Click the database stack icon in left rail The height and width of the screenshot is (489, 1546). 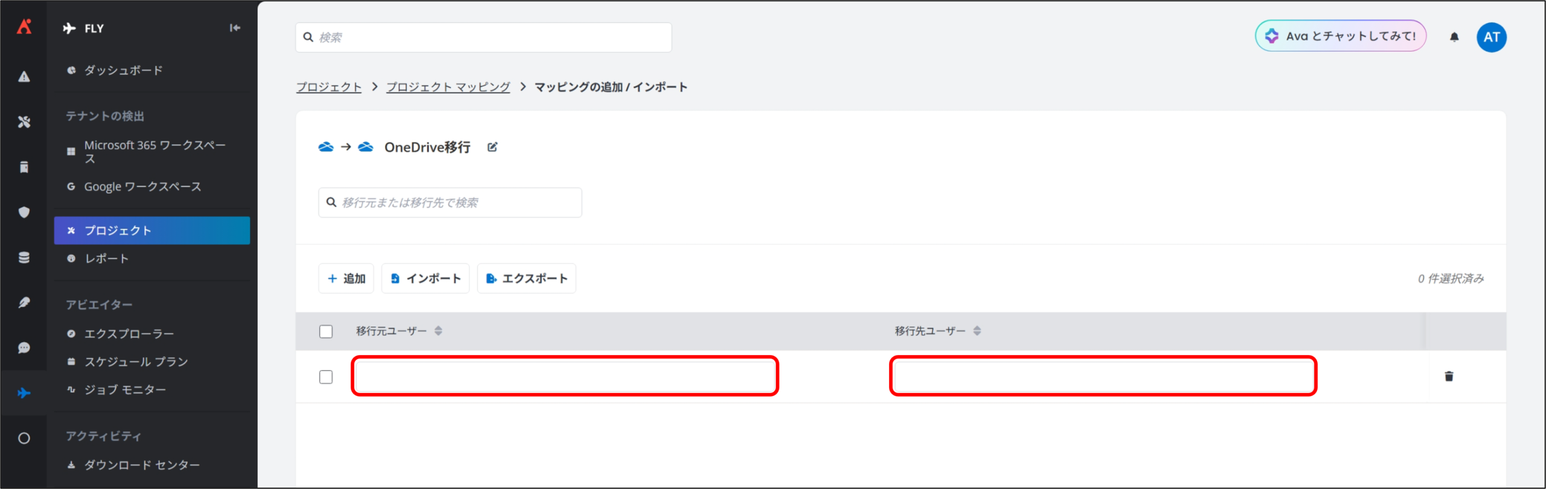point(24,258)
